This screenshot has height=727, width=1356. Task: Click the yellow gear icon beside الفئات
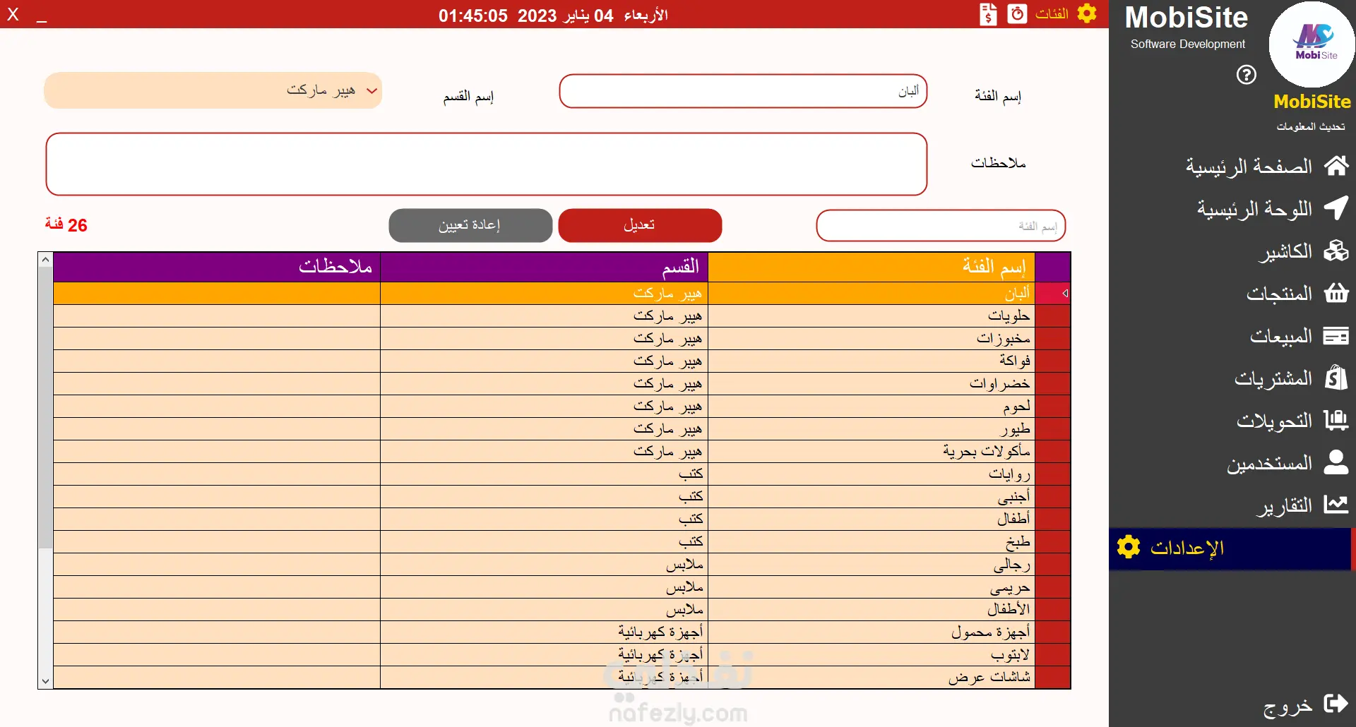[1087, 13]
